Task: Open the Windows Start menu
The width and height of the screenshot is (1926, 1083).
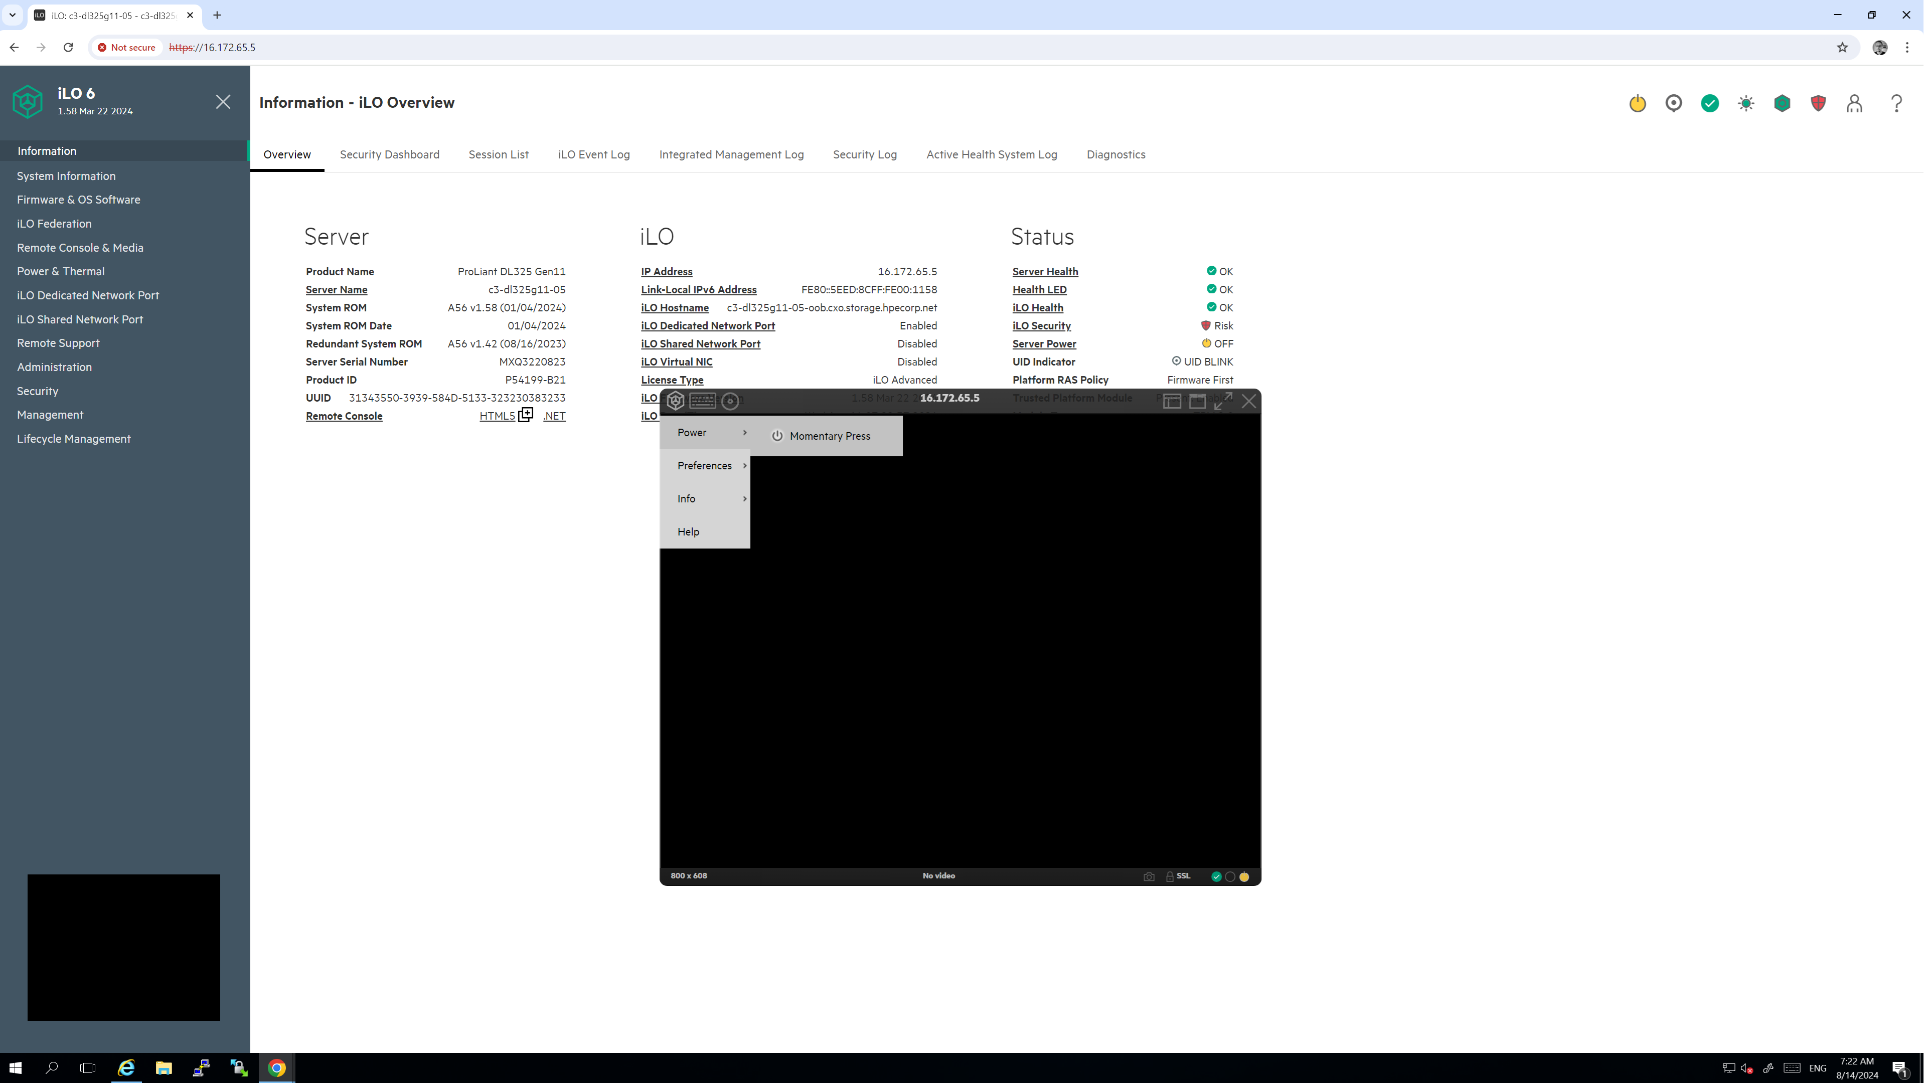Action: (x=15, y=1068)
